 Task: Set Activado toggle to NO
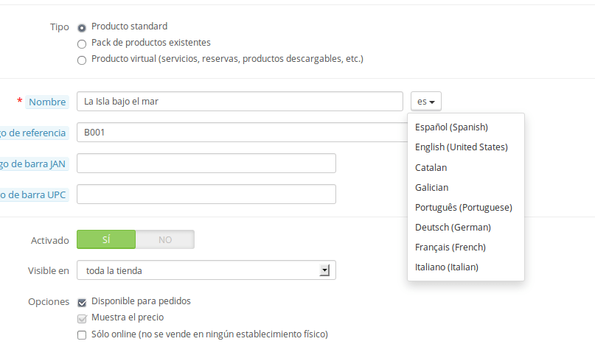point(165,239)
